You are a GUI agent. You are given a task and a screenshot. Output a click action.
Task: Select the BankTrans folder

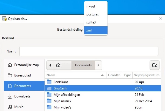[x=61, y=82]
